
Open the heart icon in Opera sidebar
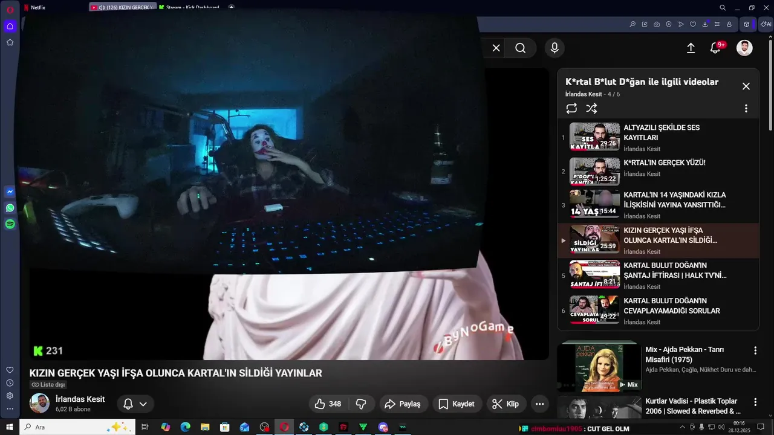[x=10, y=370]
